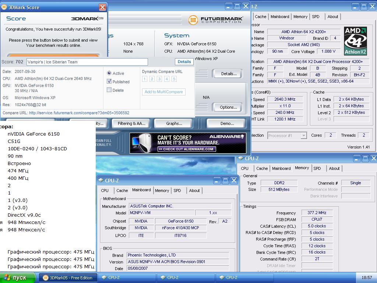Select Memory tab in Mainboard CPU-Z window
Screen dimensions: 377x283
click(162, 191)
